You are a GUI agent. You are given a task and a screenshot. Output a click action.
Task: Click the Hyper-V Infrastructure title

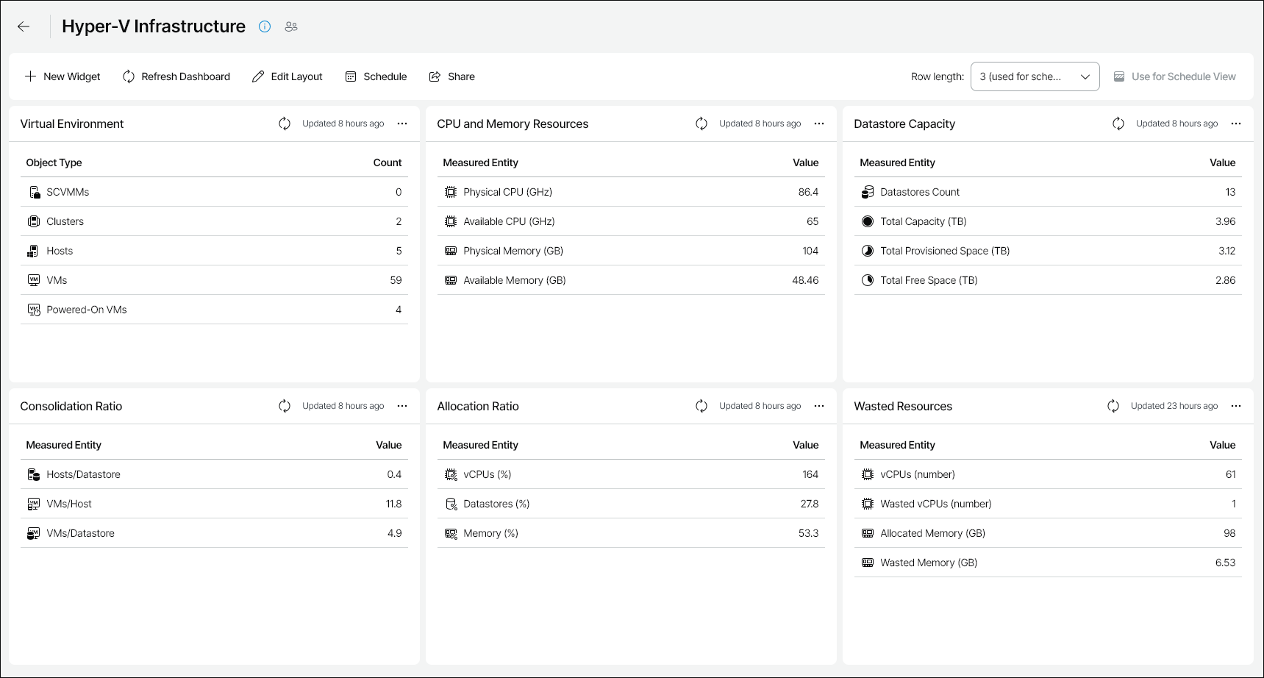coord(154,26)
